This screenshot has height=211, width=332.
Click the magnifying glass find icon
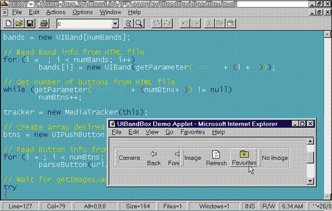139,24
